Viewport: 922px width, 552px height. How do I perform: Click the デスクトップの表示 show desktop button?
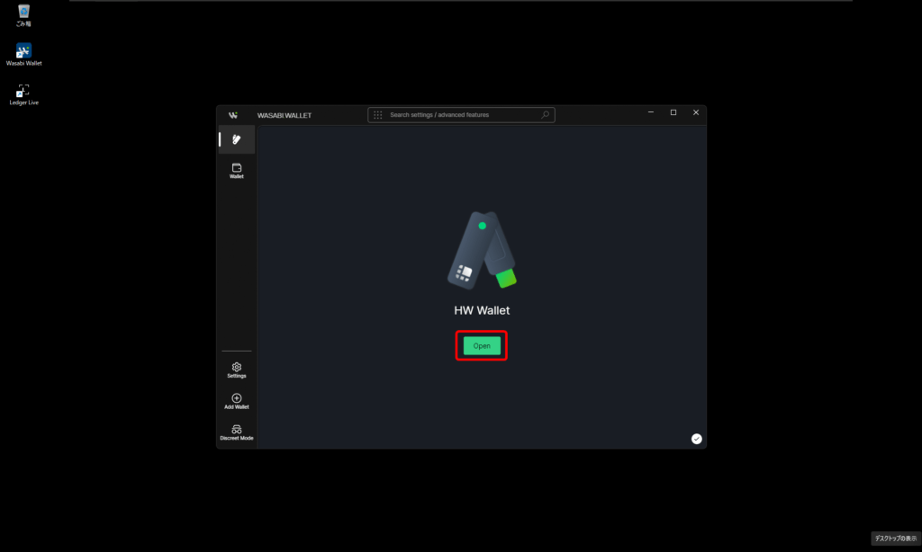(896, 539)
